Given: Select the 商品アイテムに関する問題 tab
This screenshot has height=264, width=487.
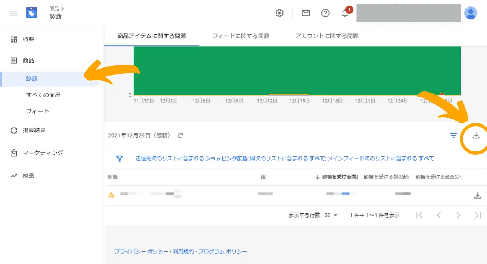Looking at the screenshot, I should click(x=152, y=36).
